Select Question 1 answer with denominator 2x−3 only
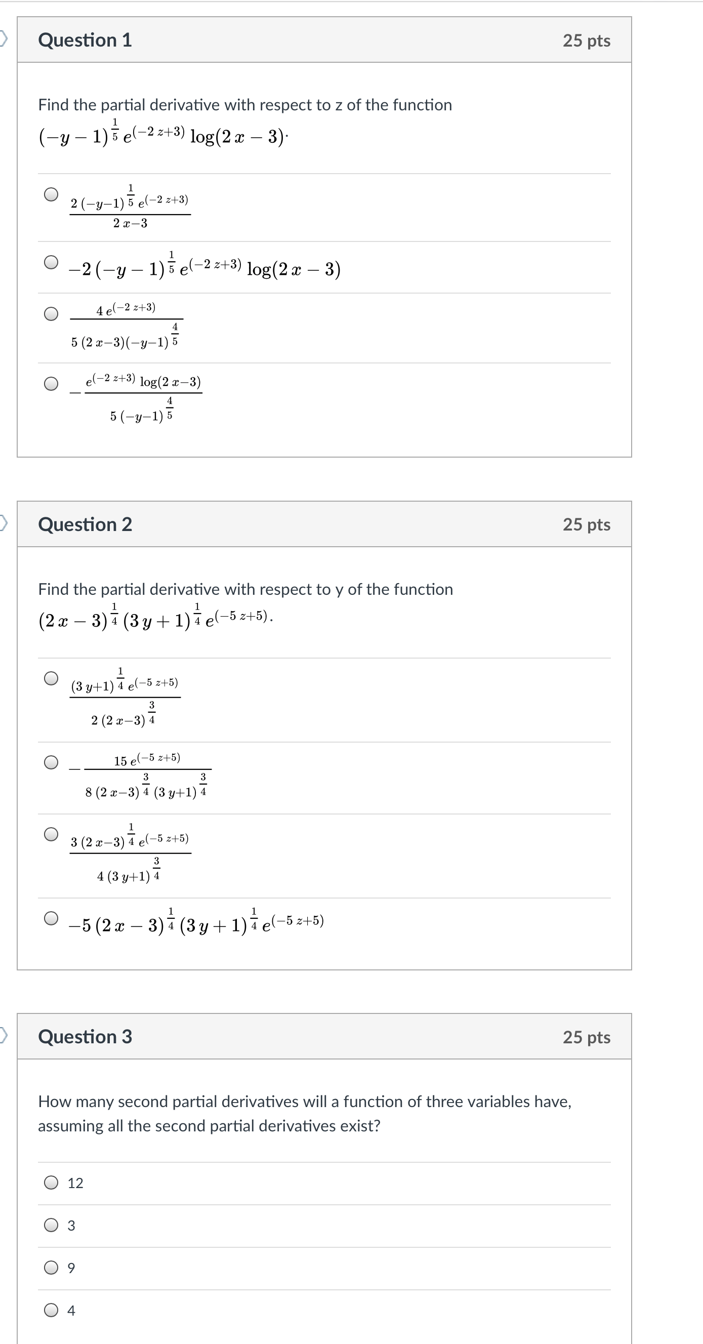Viewport: 703px width, 1344px height. tap(51, 194)
